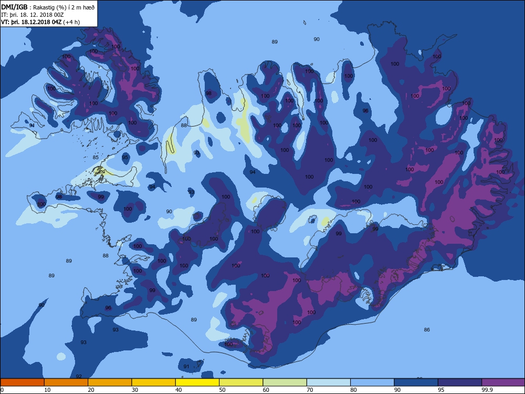Viewport: 525px width, 394px height.
Task: Click the map value '85' near Breiðafjörður
Action: [x=96, y=158]
